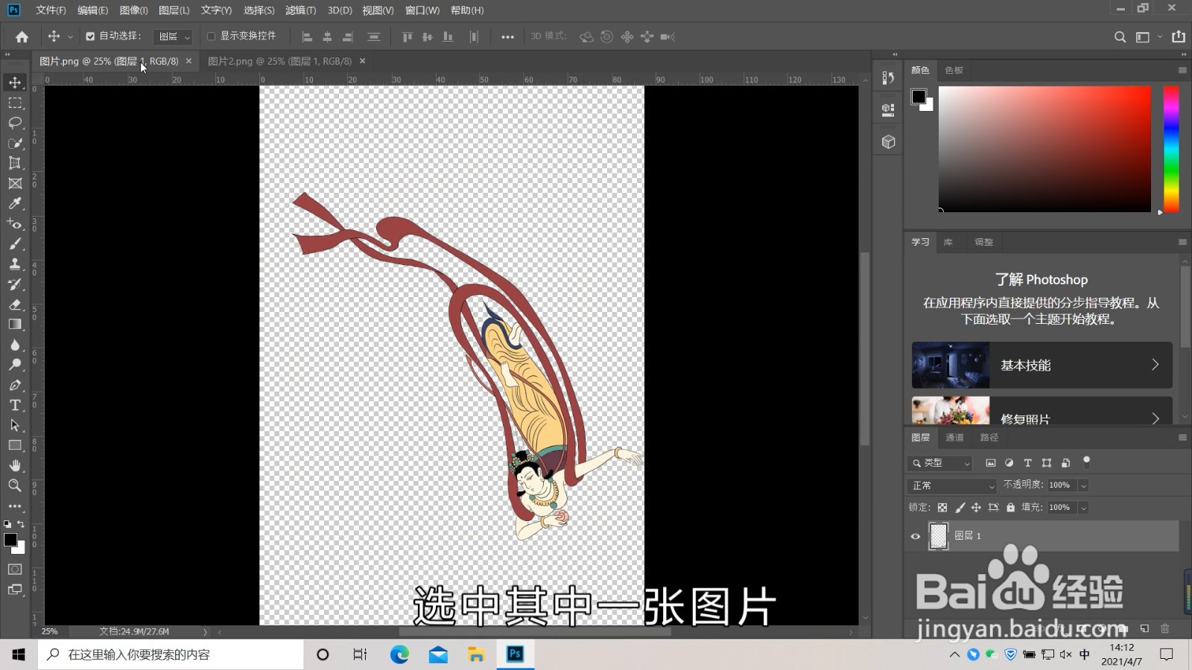Open the 滤镜(T) menu
Image resolution: width=1192 pixels, height=670 pixels.
pos(301,10)
